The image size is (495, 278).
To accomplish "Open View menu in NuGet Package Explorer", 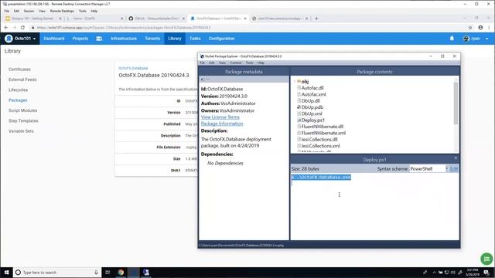I will click(x=222, y=63).
